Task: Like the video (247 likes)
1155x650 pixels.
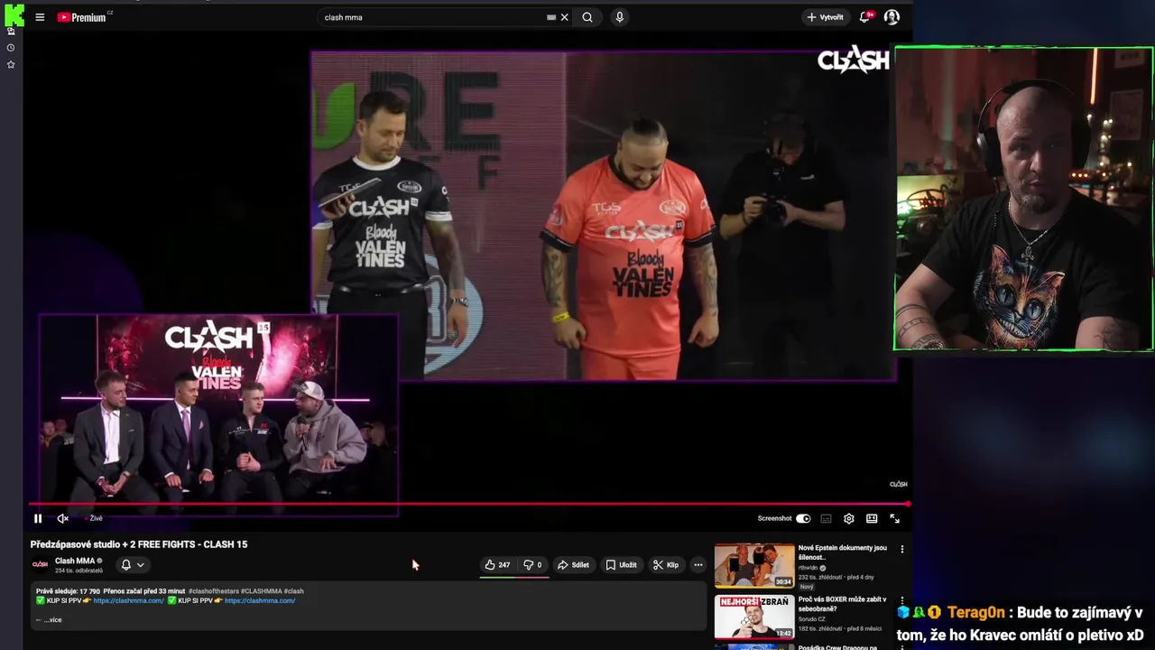Action: coord(498,565)
